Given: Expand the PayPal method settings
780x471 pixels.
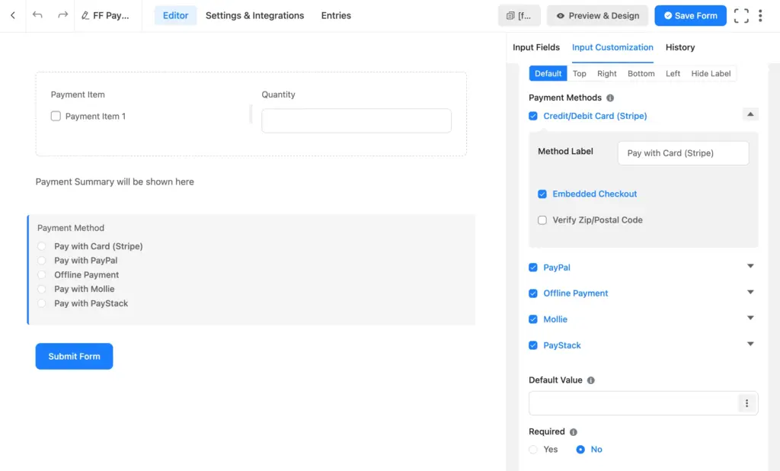Looking at the screenshot, I should pos(750,267).
